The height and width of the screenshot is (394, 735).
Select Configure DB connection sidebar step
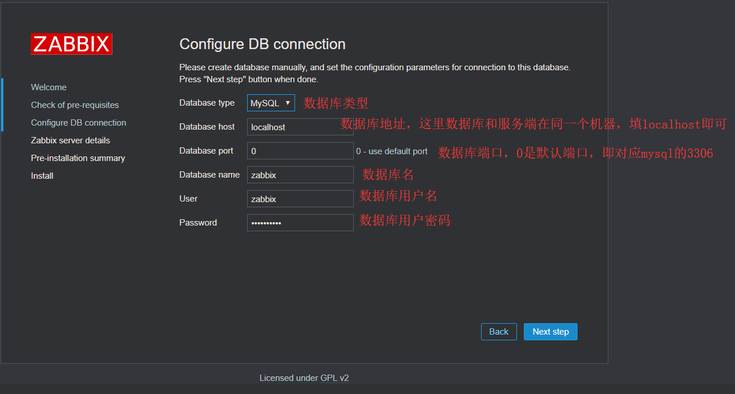[78, 123]
